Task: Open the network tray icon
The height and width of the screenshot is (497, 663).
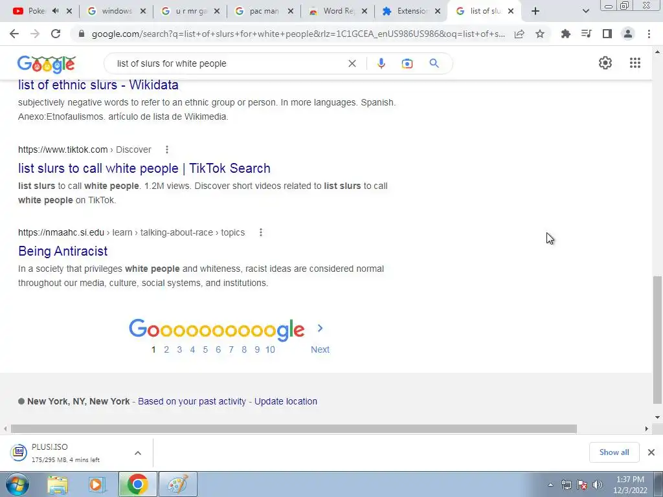Action: tap(566, 485)
